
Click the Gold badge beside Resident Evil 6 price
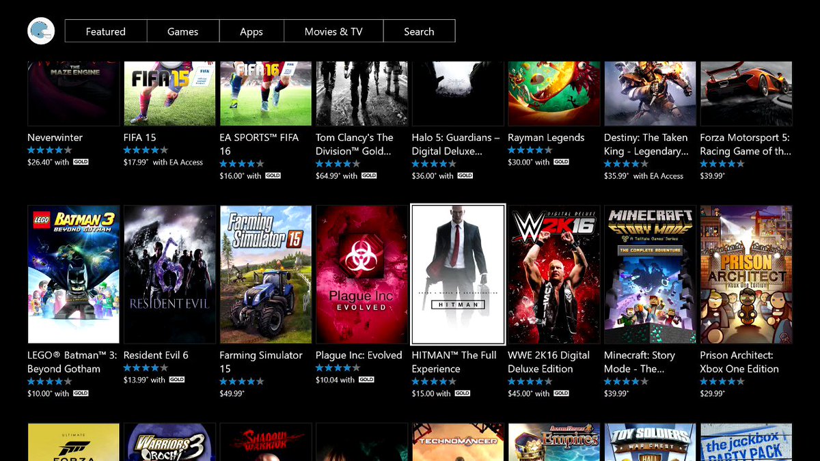tap(176, 380)
